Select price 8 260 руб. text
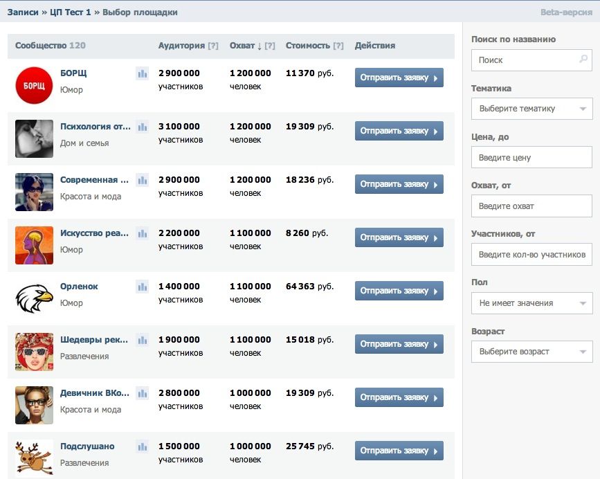The width and height of the screenshot is (600, 479). click(307, 233)
